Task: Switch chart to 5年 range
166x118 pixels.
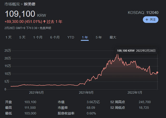Action: click(99, 37)
